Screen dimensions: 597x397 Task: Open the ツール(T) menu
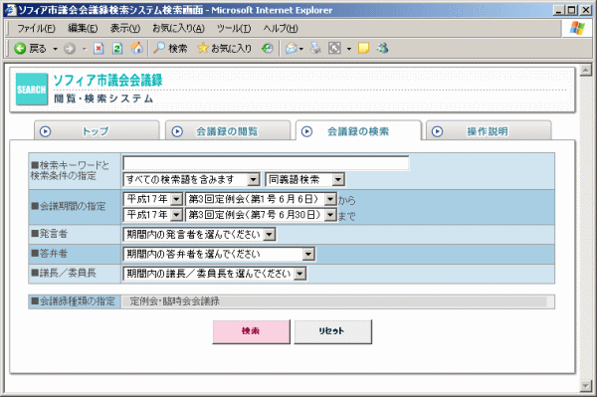pyautogui.click(x=234, y=28)
